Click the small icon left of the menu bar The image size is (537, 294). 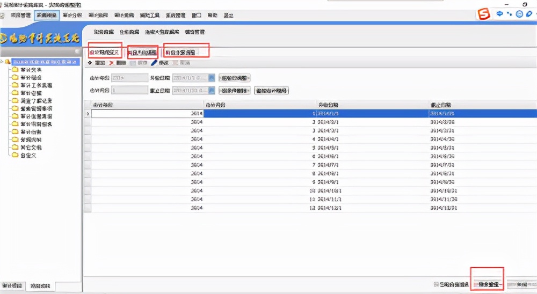click(x=2, y=16)
